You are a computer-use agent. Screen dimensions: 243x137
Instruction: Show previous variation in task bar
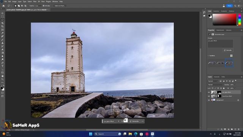pos(118,121)
